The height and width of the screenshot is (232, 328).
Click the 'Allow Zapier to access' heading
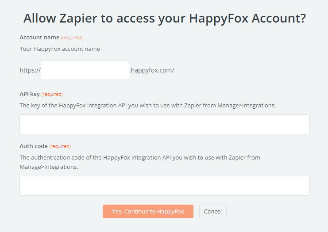165,18
